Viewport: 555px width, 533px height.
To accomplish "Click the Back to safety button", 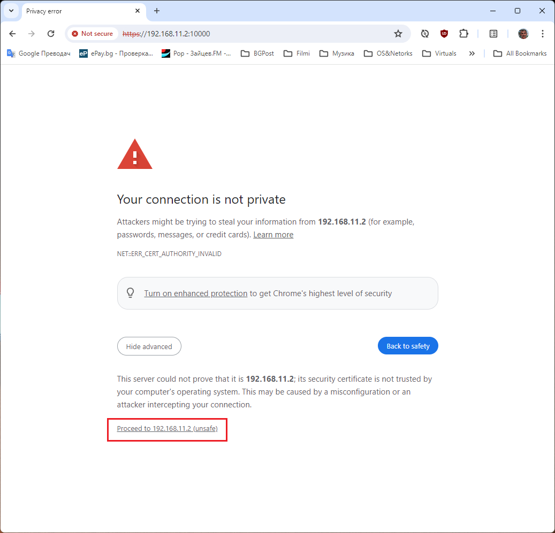I will 408,346.
